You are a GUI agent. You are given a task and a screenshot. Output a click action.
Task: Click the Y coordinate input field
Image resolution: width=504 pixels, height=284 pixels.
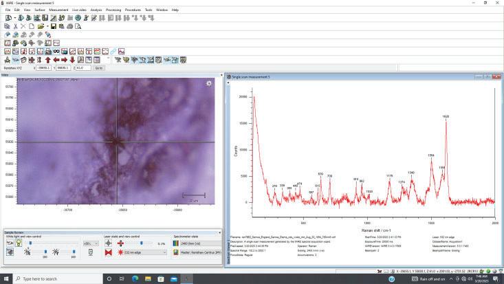63,68
